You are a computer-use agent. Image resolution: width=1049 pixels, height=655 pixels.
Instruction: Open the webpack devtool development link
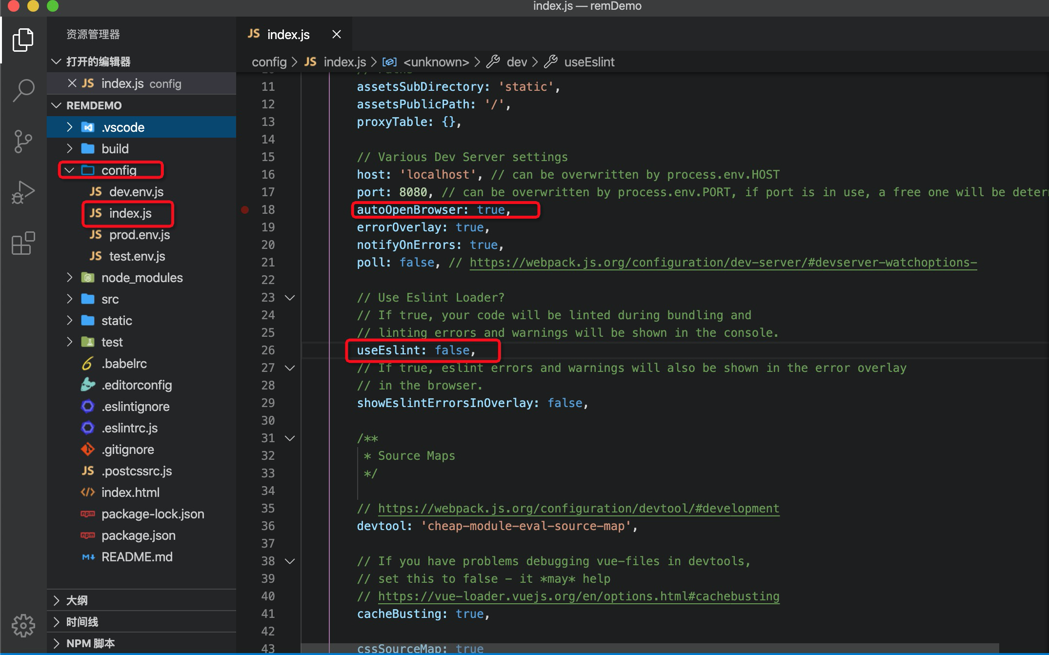[x=579, y=509]
